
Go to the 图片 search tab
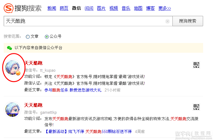click(x=101, y=8)
